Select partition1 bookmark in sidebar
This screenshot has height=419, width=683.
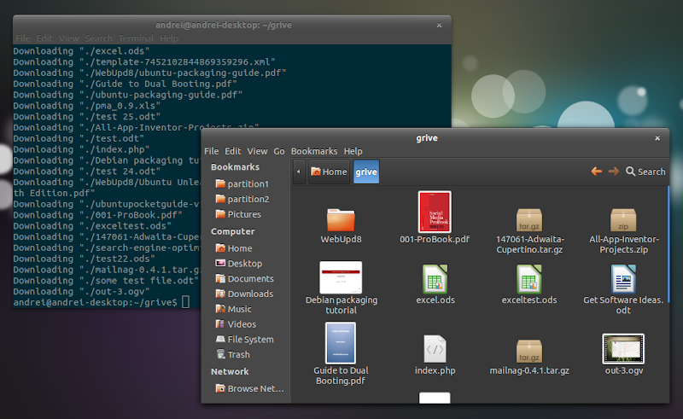[248, 183]
